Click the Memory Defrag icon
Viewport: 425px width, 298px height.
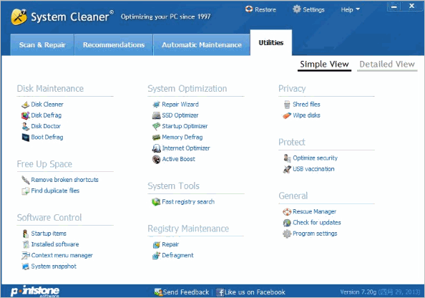(157, 138)
